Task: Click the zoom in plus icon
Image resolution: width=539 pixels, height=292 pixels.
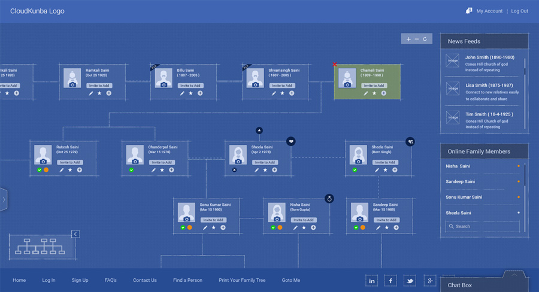Action: tap(408, 39)
